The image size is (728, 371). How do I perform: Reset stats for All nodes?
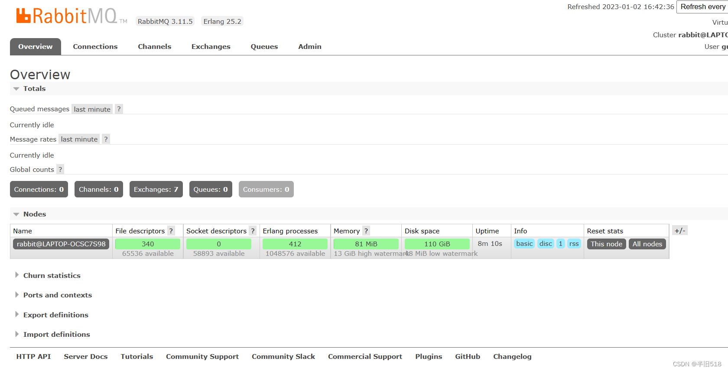pos(647,244)
